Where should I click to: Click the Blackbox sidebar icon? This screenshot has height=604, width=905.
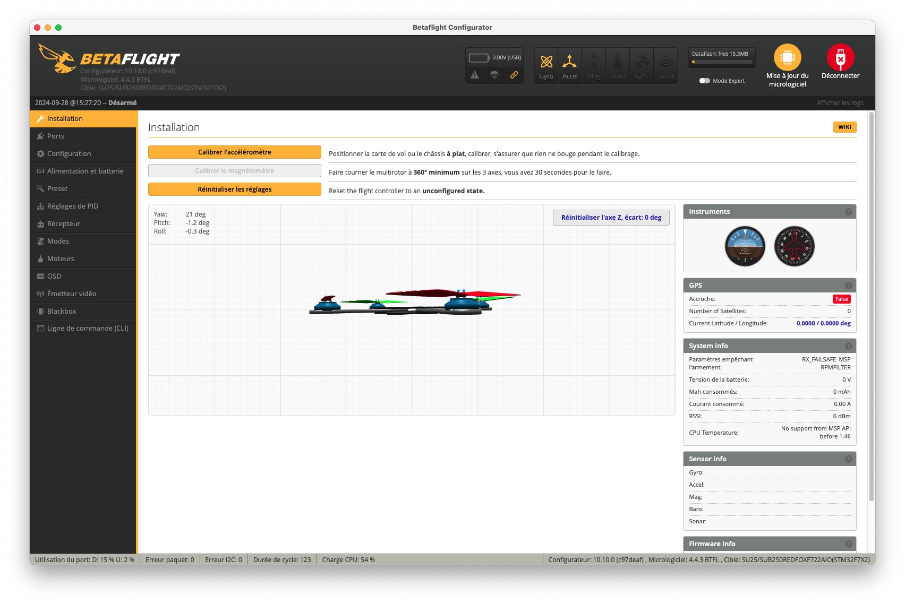coord(40,312)
